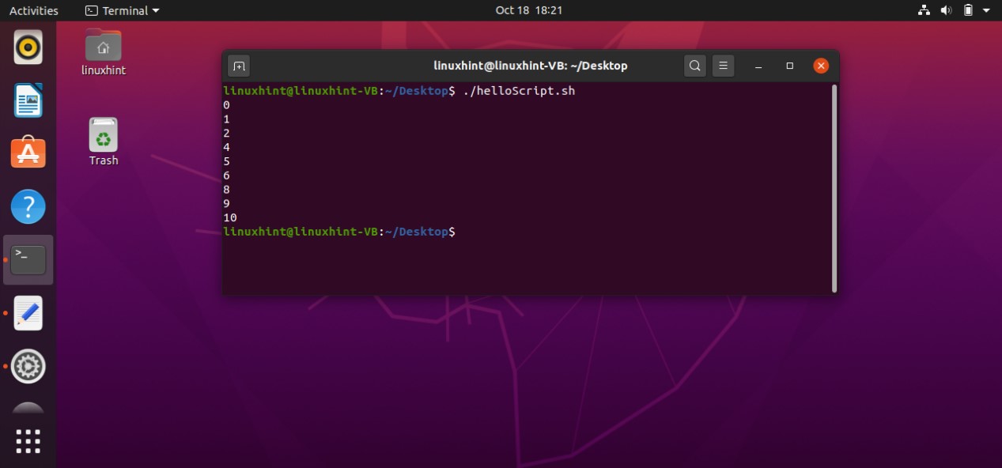Click the terminal search icon
Image resolution: width=1002 pixels, height=468 pixels.
point(694,66)
